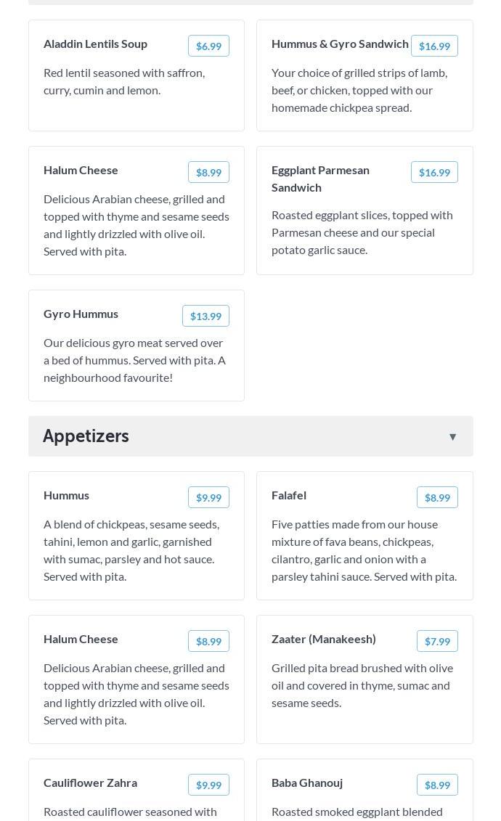Click the Falafel item title
The height and width of the screenshot is (821, 501).
(x=289, y=495)
